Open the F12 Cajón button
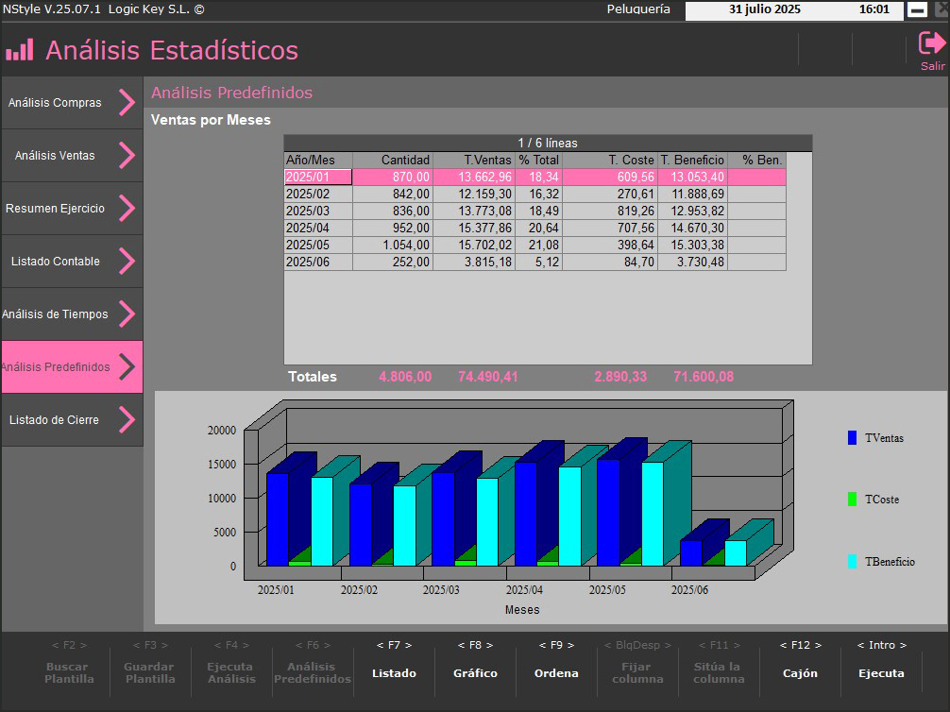The height and width of the screenshot is (712, 950). coord(800,661)
